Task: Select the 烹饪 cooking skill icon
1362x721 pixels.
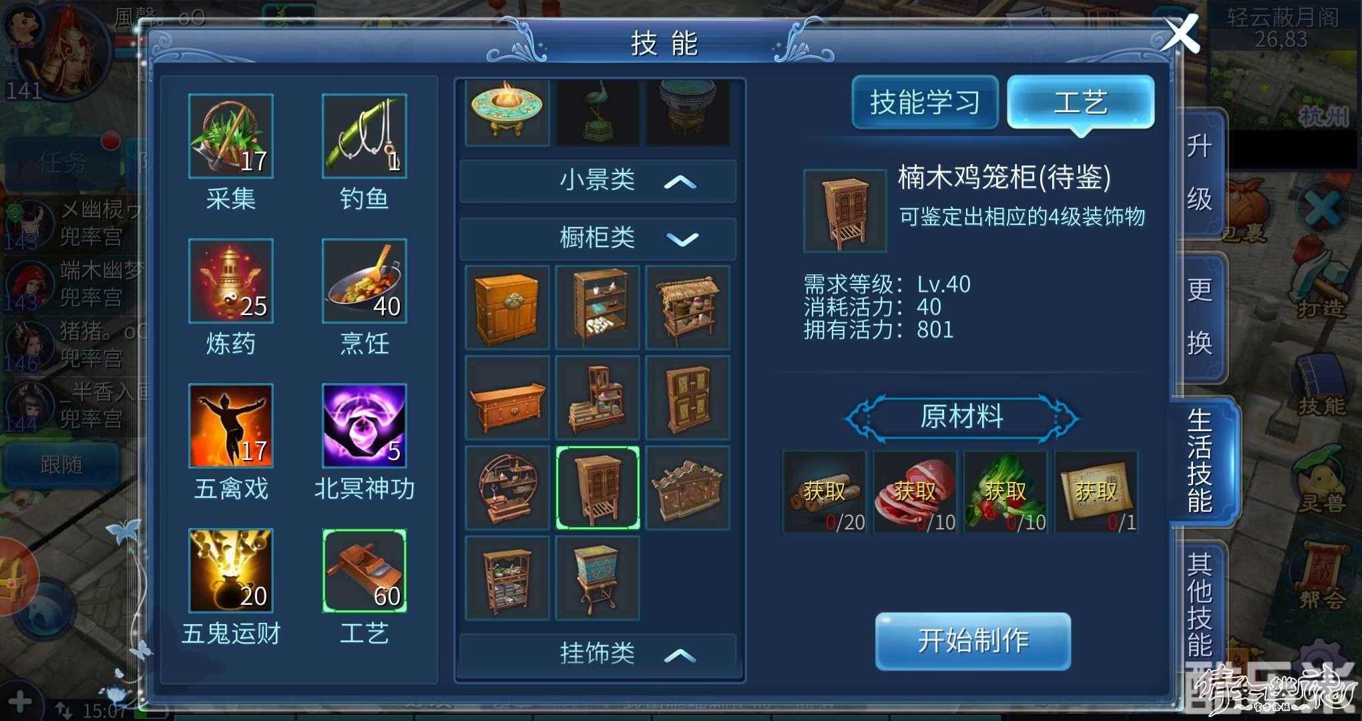Action: (x=365, y=281)
